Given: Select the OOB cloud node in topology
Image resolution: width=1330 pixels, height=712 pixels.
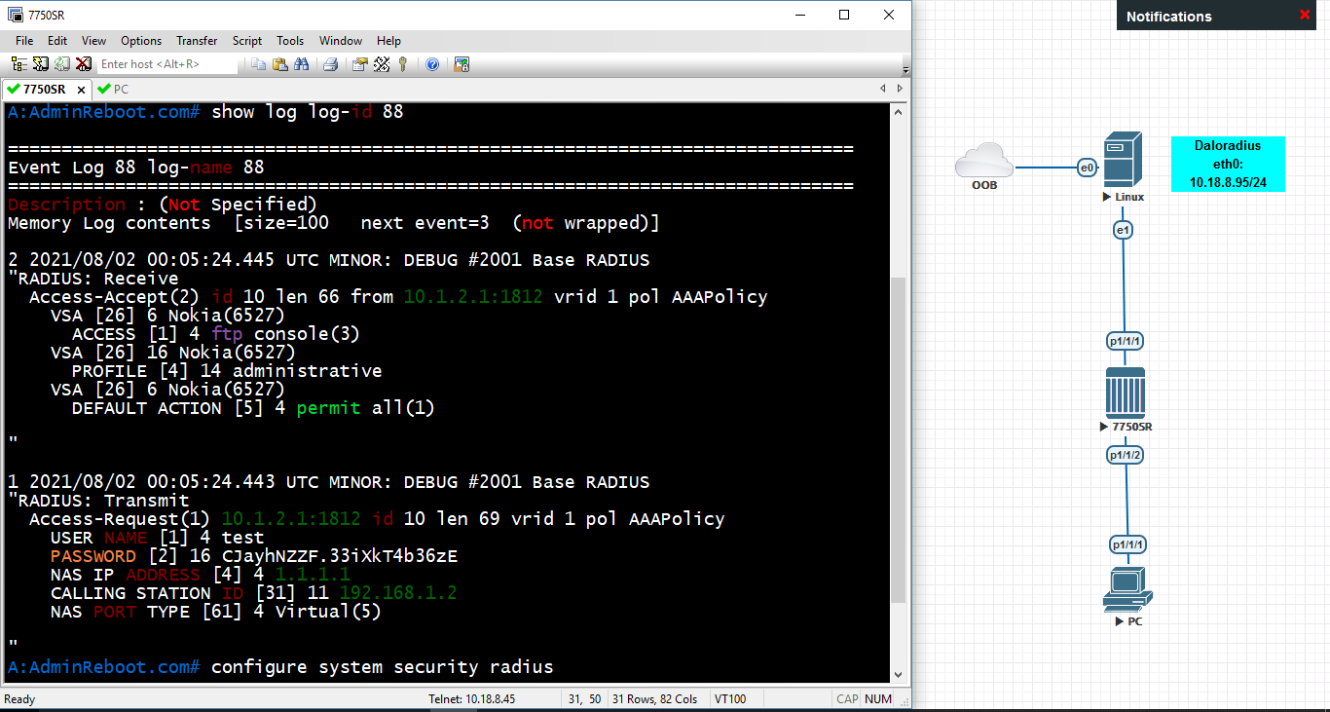Looking at the screenshot, I should (x=983, y=159).
